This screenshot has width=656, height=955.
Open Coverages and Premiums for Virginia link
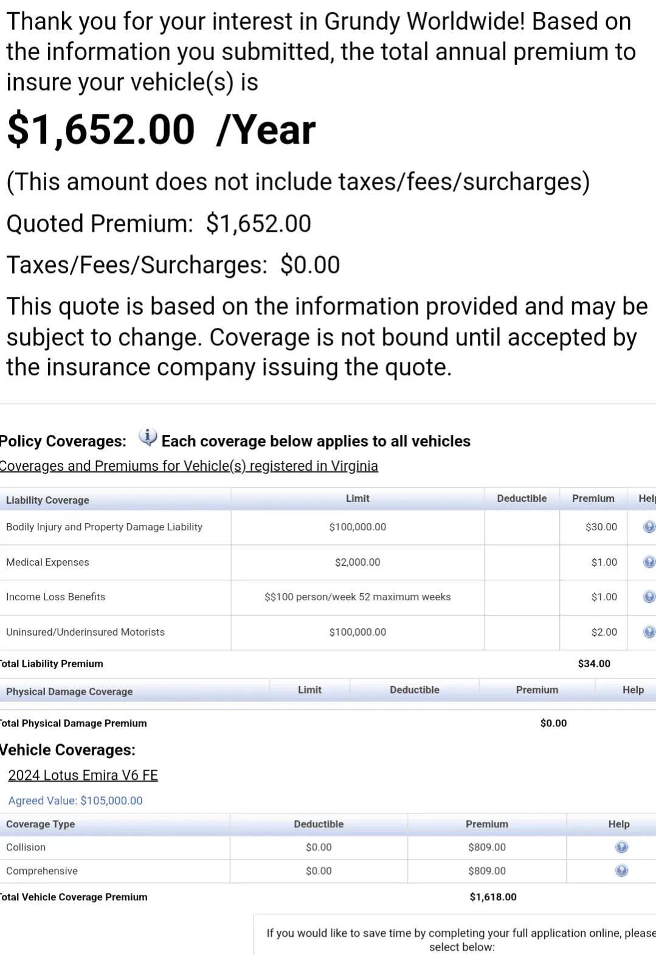pos(189,465)
